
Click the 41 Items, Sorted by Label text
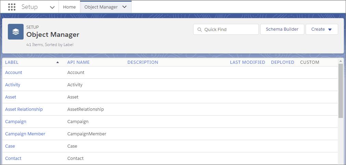pos(50,45)
